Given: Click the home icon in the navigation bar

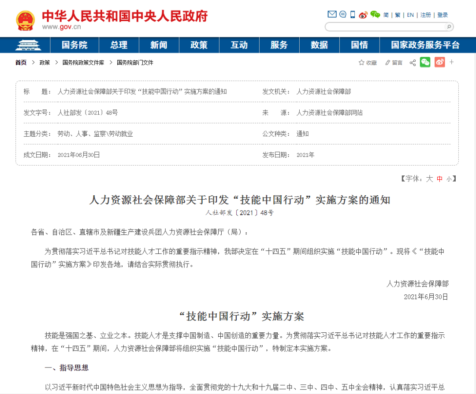Looking at the screenshot, I should 27,45.
